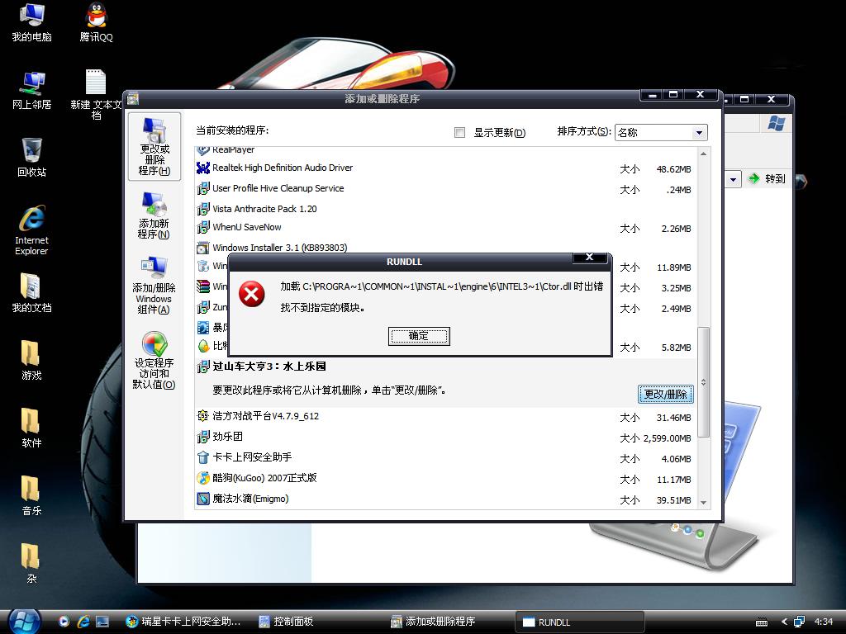Open 网上邻居 desktop icon
846x634 pixels.
32,90
